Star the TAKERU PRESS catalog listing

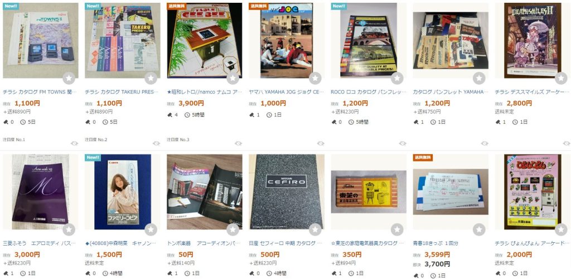coord(151,78)
